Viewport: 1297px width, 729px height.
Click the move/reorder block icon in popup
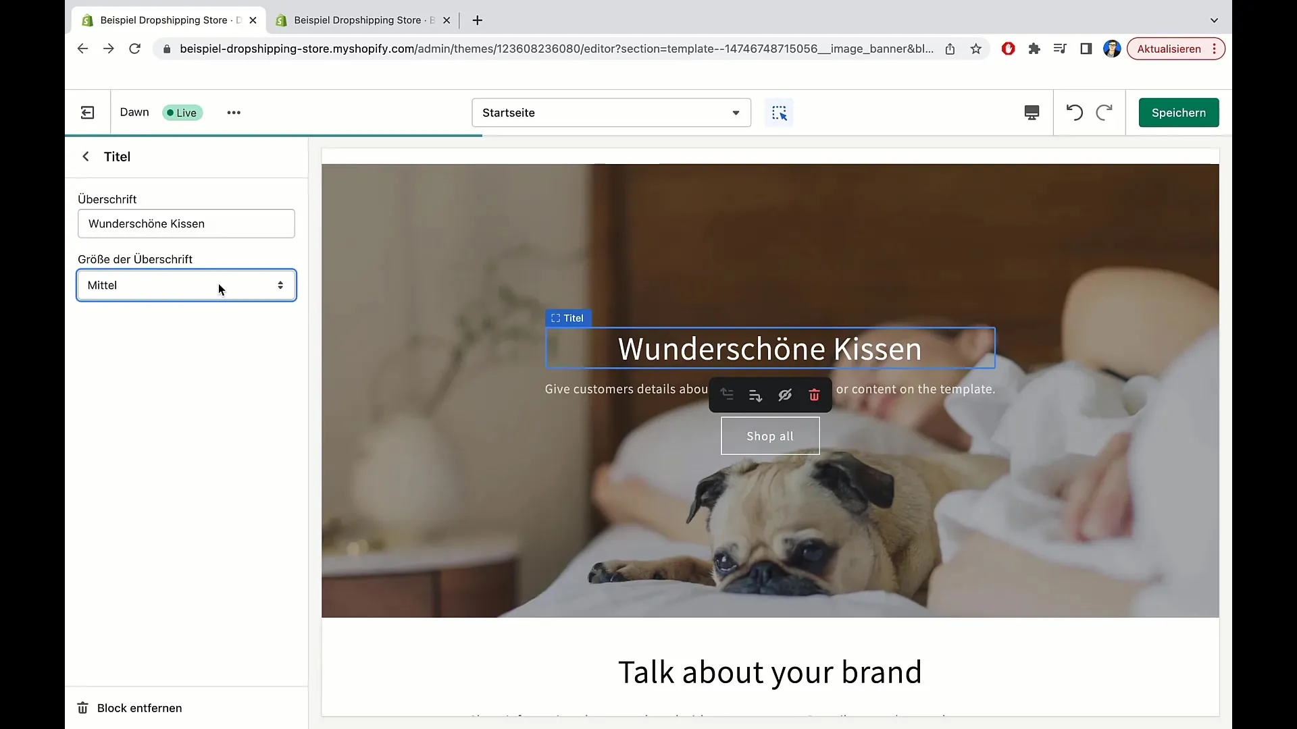[726, 394]
